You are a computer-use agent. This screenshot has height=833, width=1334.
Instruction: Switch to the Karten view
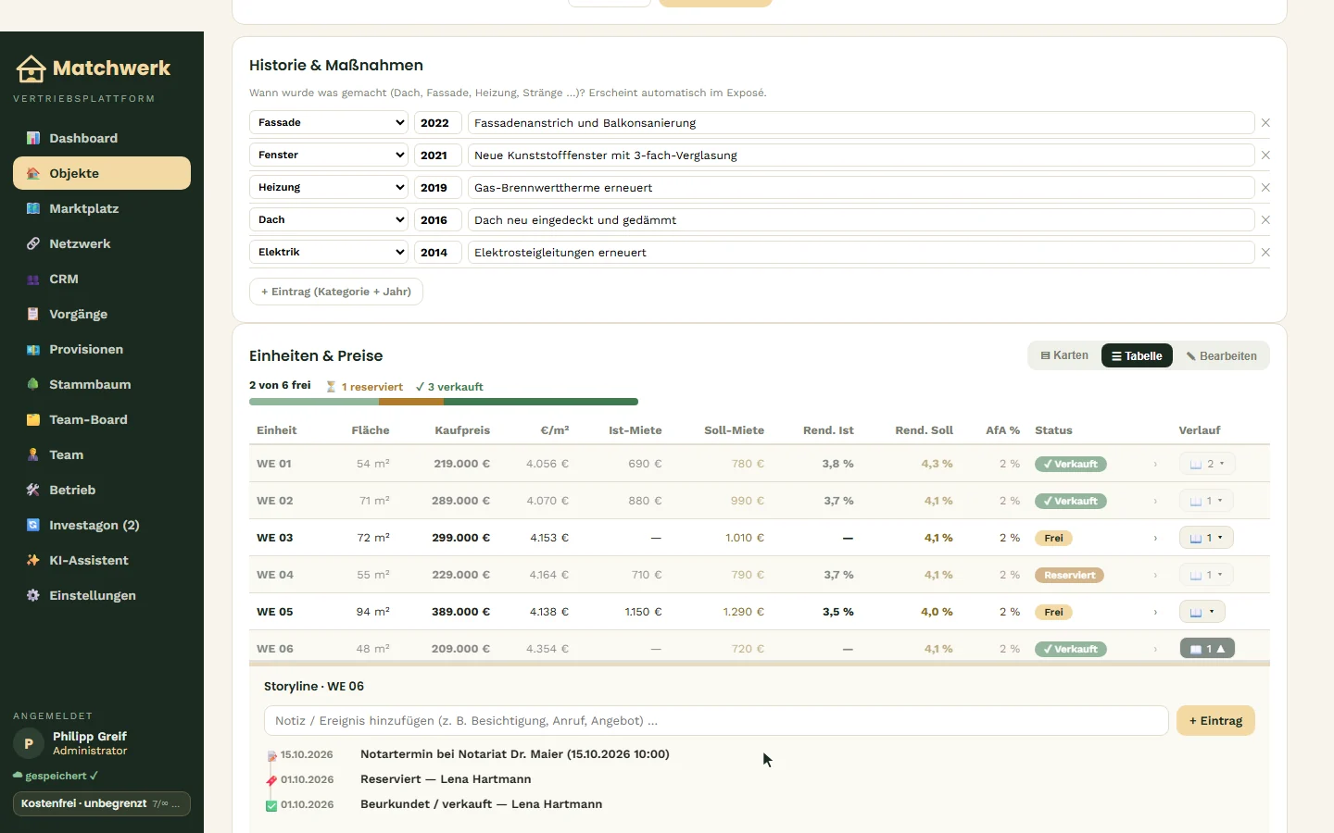(1064, 355)
